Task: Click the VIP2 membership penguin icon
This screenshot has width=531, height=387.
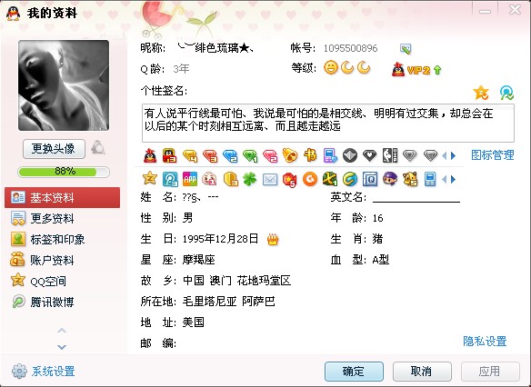Action: [398, 70]
